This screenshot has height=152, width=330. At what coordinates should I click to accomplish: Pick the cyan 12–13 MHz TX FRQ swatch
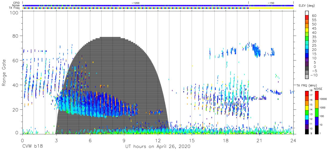click(307, 117)
